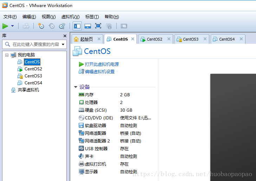Viewport: 256px width, 181px height.
Task: Select CentOS2 in the library tree
Action: pyautogui.click(x=33, y=69)
